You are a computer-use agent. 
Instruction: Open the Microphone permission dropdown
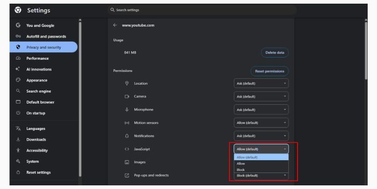pyautogui.click(x=261, y=110)
